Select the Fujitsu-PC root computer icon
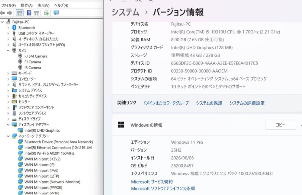 8,22
